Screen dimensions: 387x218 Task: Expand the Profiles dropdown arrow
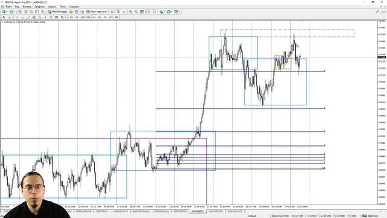coord(15,12)
